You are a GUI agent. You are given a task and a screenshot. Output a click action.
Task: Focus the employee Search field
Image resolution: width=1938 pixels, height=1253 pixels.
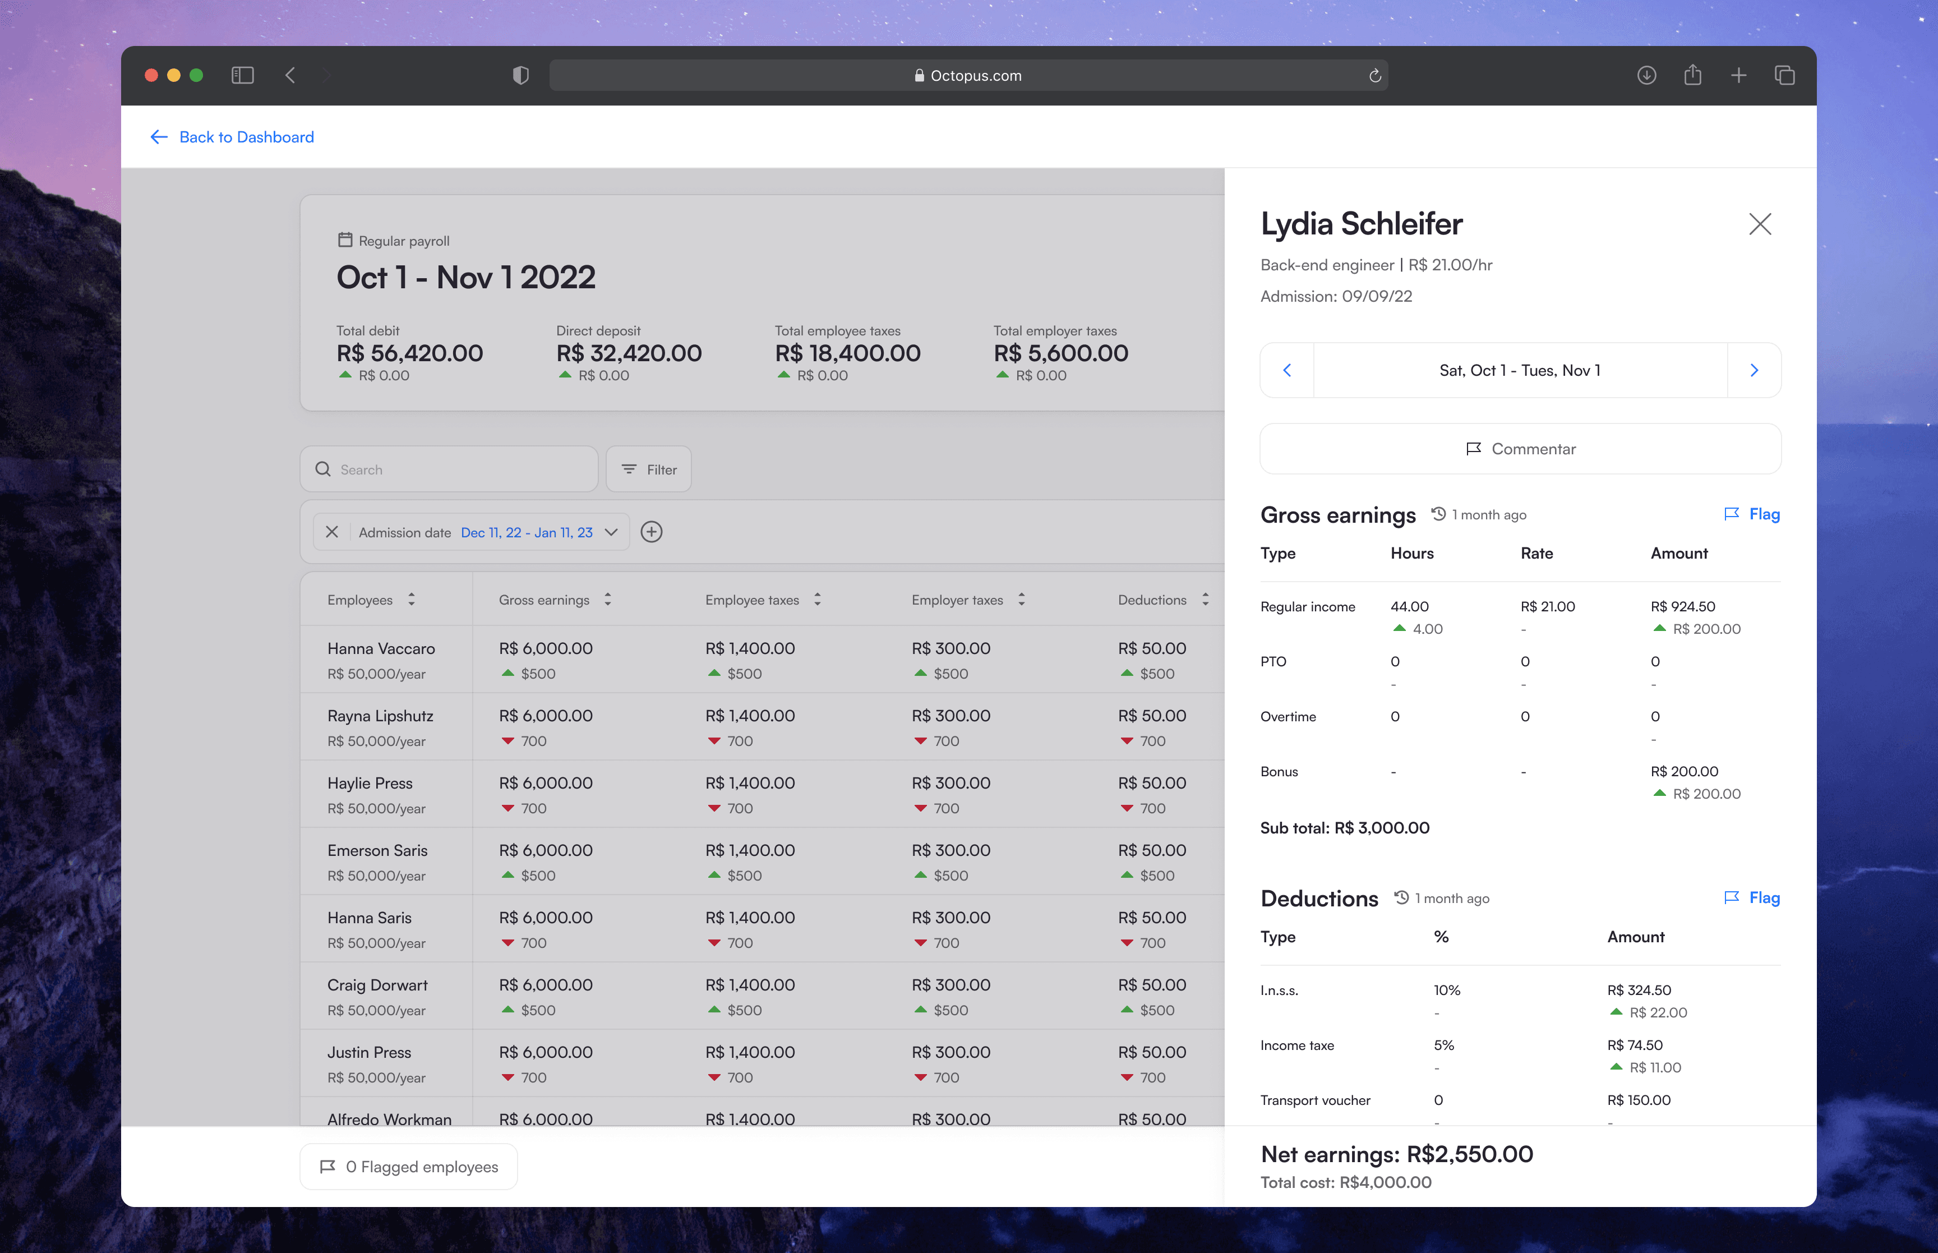tap(449, 469)
